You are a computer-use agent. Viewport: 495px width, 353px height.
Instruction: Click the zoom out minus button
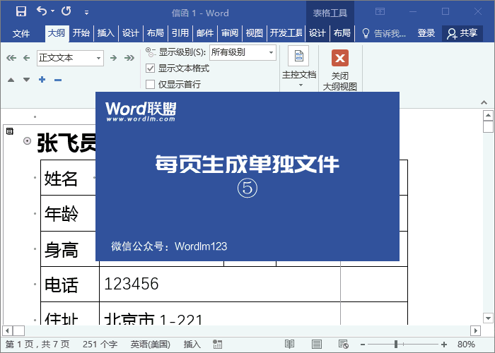[x=363, y=345]
